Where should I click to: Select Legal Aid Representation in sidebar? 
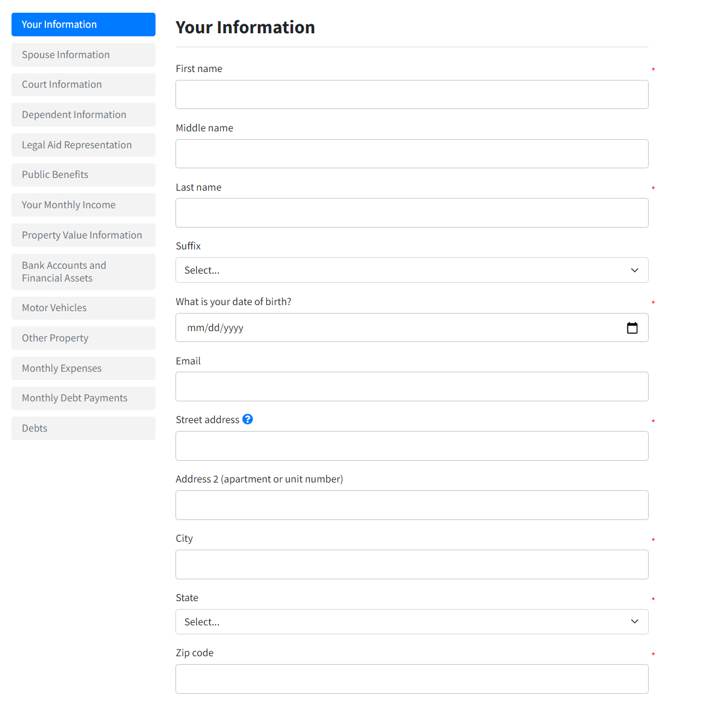pos(84,145)
